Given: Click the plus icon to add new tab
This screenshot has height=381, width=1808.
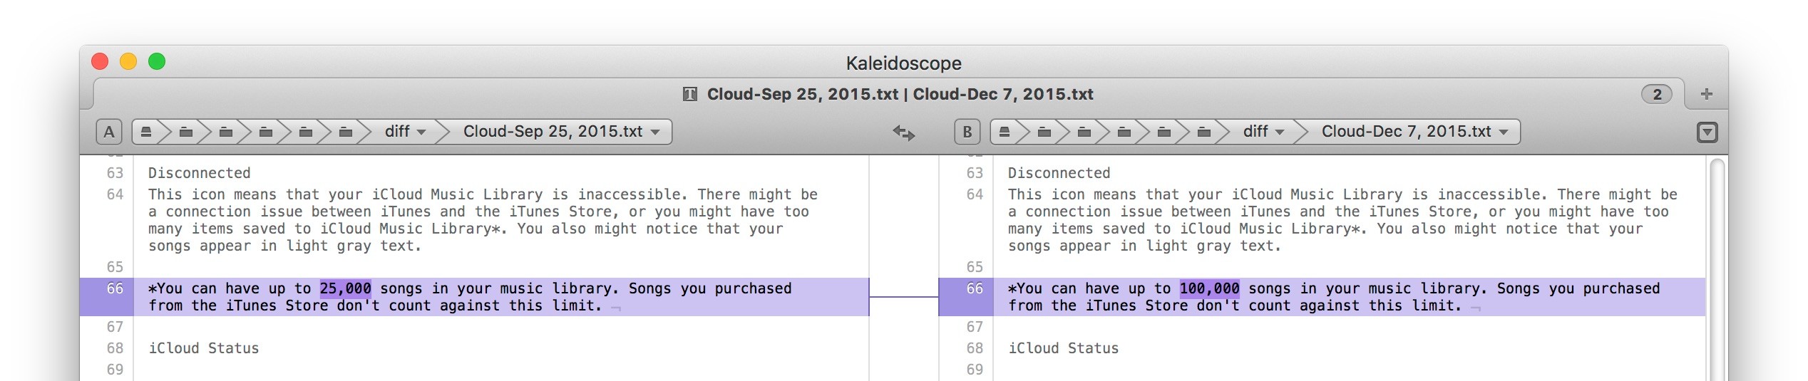Looking at the screenshot, I should [x=1706, y=94].
